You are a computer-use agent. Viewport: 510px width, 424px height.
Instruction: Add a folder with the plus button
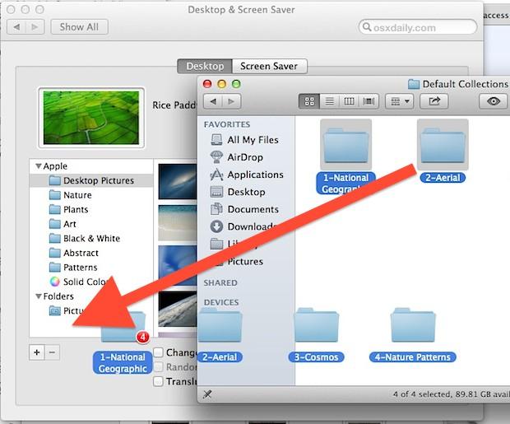[x=37, y=352]
